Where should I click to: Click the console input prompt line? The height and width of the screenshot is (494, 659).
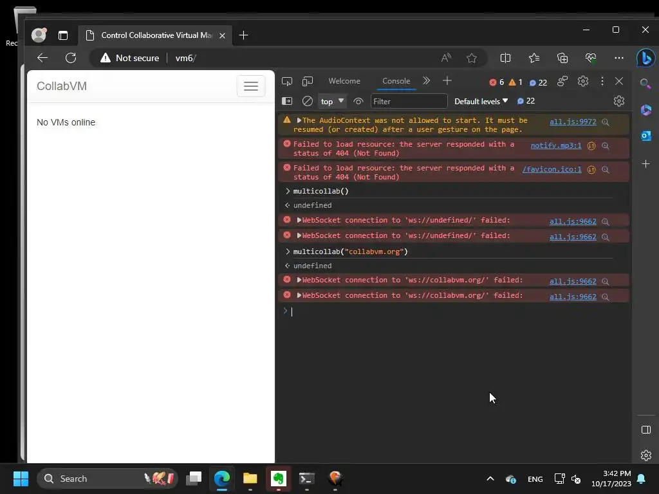click(x=454, y=311)
